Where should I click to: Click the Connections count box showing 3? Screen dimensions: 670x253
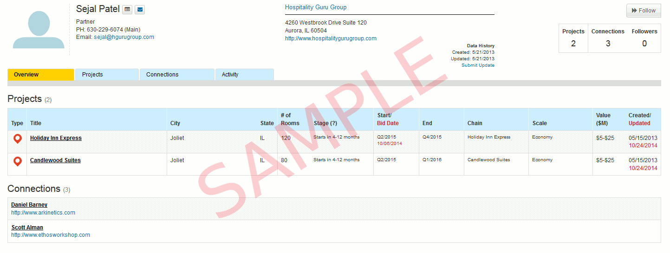point(608,38)
